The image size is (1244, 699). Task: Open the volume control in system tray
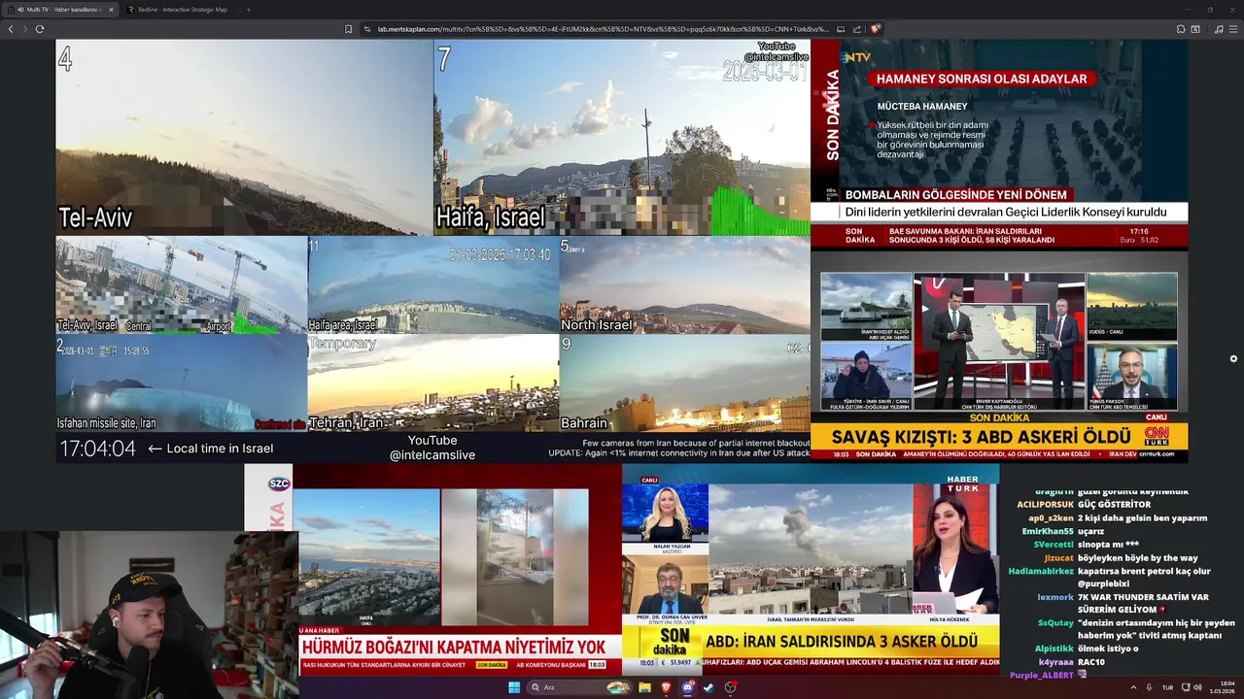(x=1196, y=687)
